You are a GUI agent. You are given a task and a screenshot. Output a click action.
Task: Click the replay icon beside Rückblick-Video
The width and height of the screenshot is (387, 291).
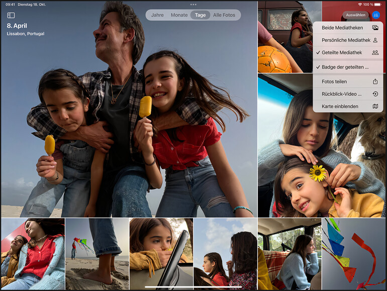pos(375,94)
